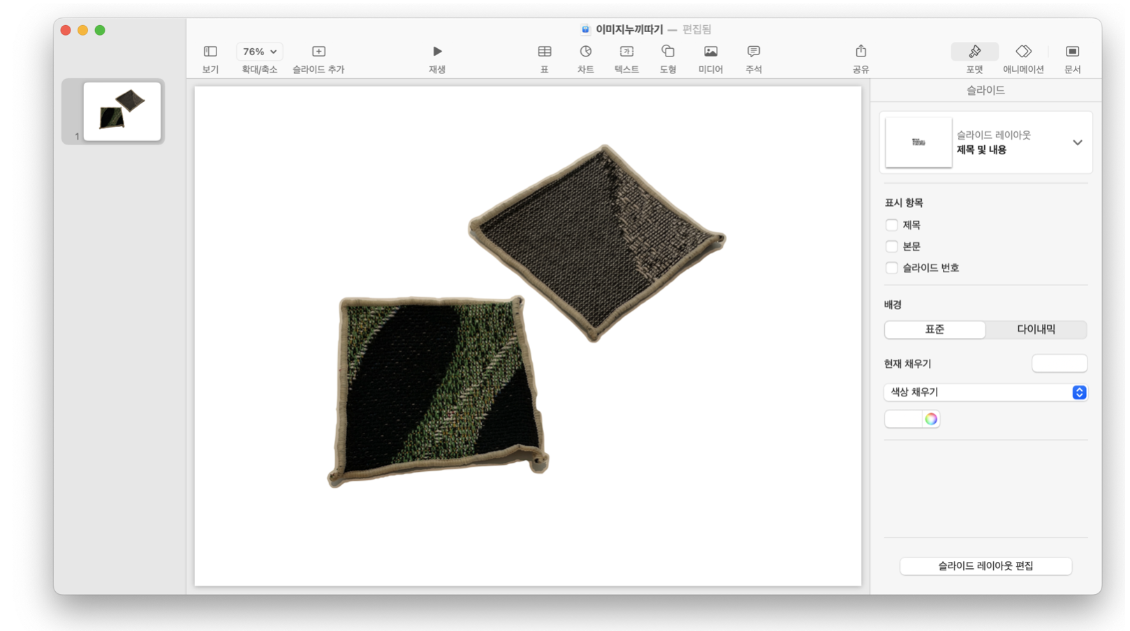1130x631 pixels.
Task: Enable the 제목 checkbox
Action: pyautogui.click(x=892, y=225)
